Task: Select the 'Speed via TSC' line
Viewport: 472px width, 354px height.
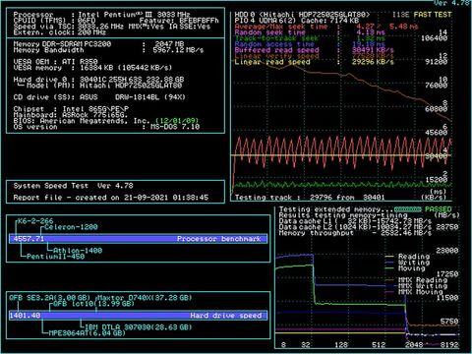Action: coord(112,27)
